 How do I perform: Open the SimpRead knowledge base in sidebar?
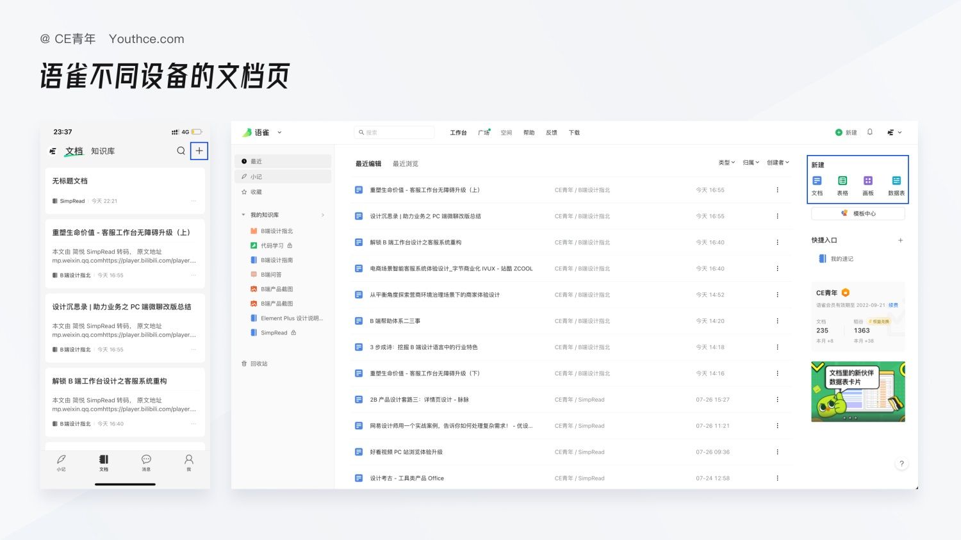pyautogui.click(x=274, y=332)
